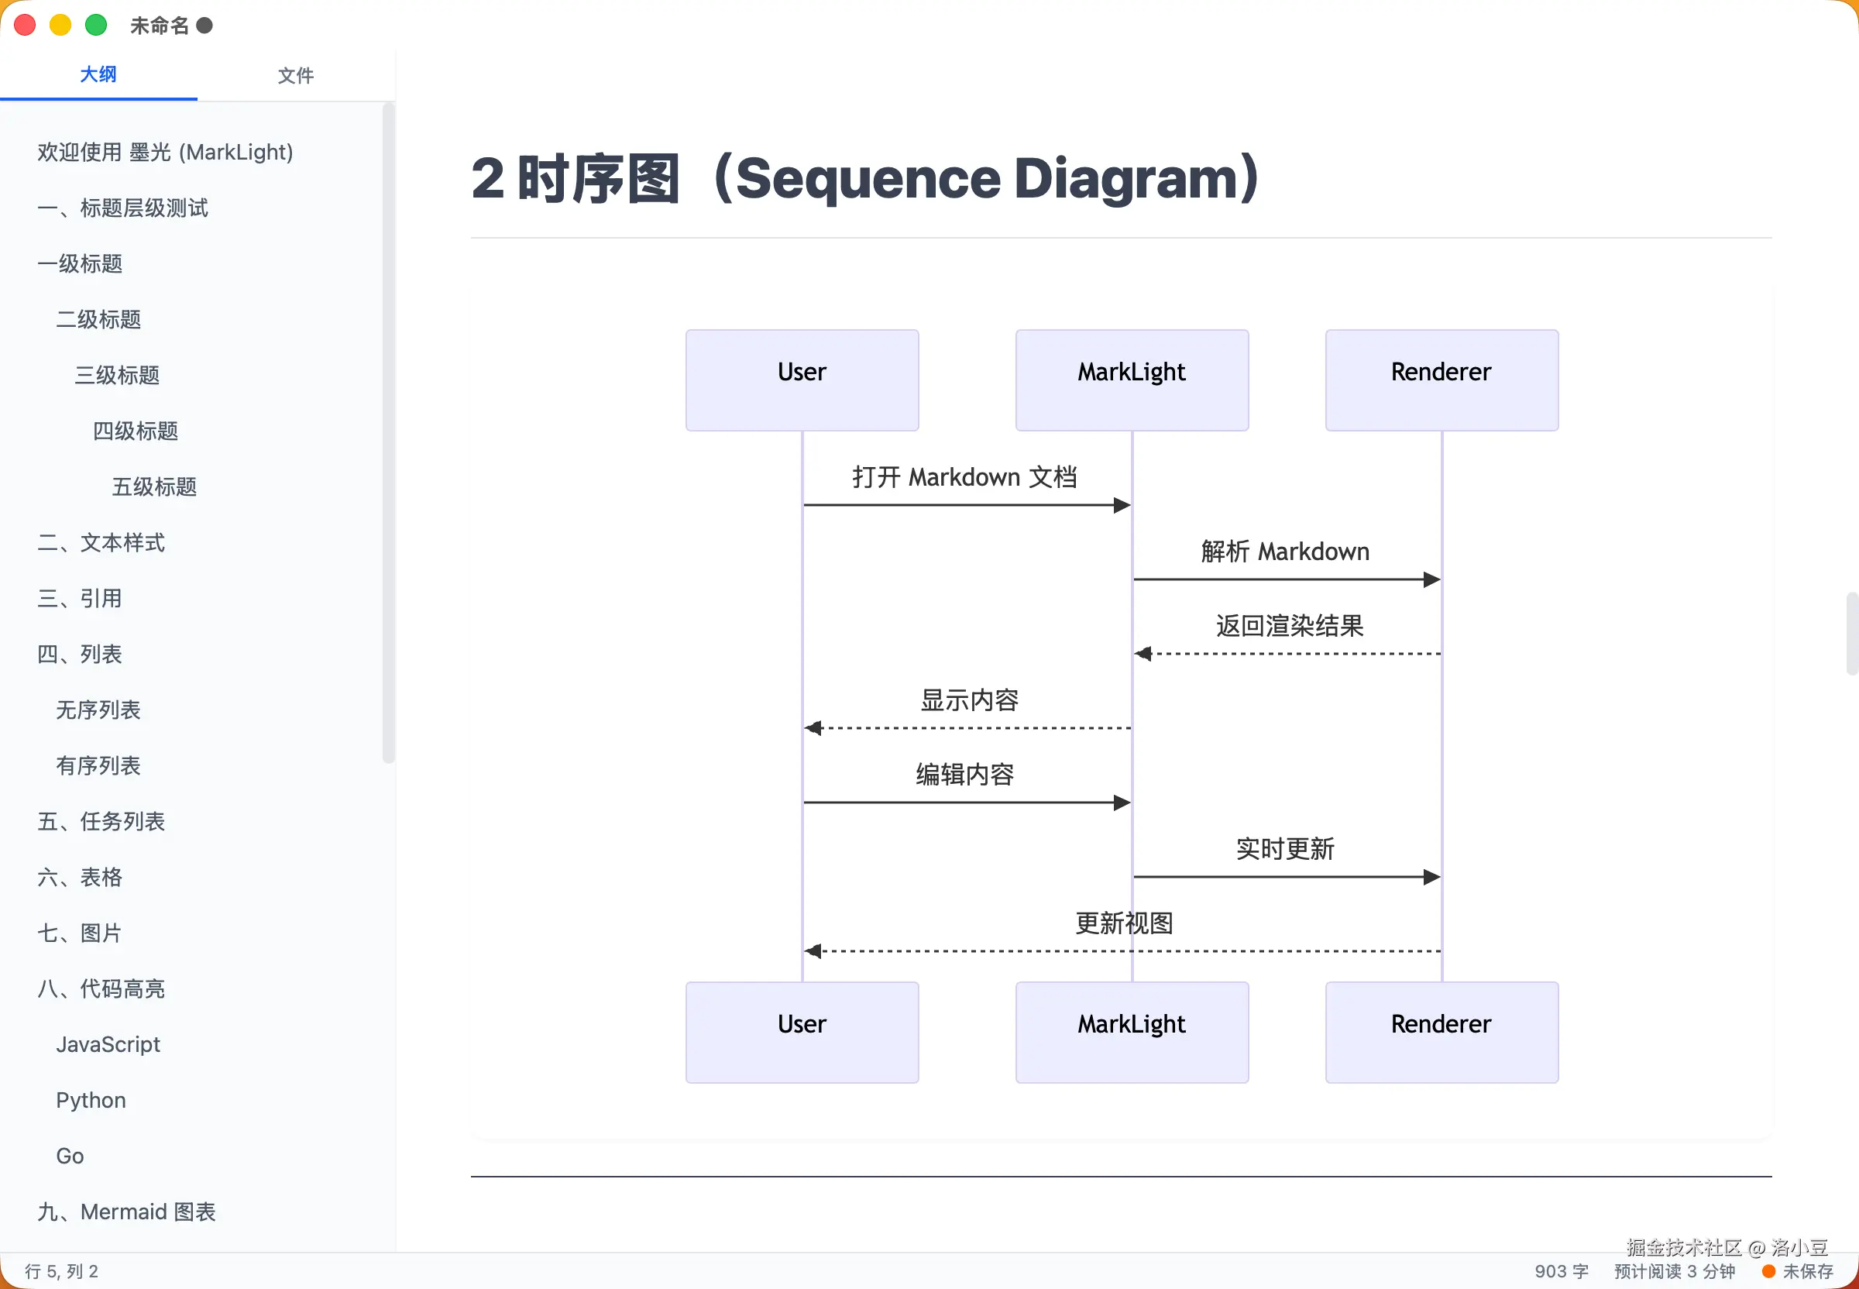Click the document's right-side scrollbar thumb

pos(1852,633)
